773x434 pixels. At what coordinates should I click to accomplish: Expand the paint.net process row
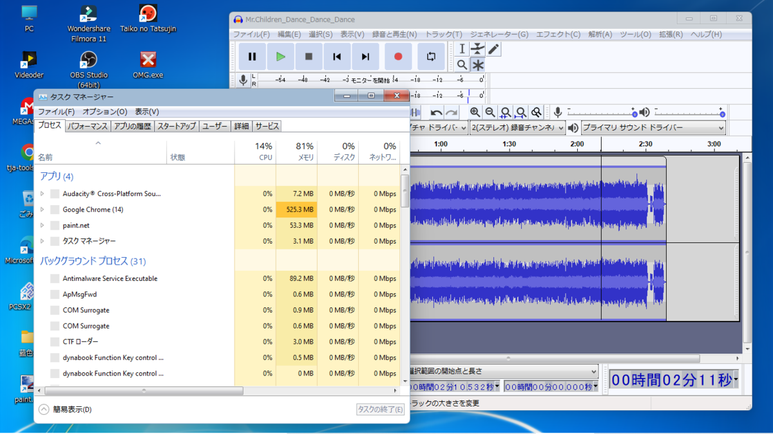click(43, 226)
